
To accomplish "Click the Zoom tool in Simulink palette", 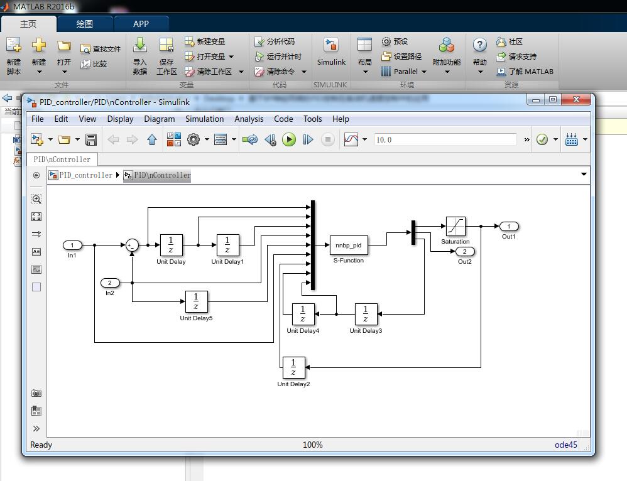I will 36,199.
